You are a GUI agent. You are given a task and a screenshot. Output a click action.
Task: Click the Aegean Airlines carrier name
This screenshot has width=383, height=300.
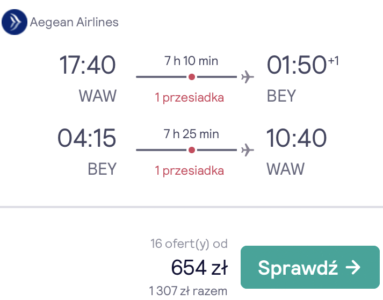(74, 22)
